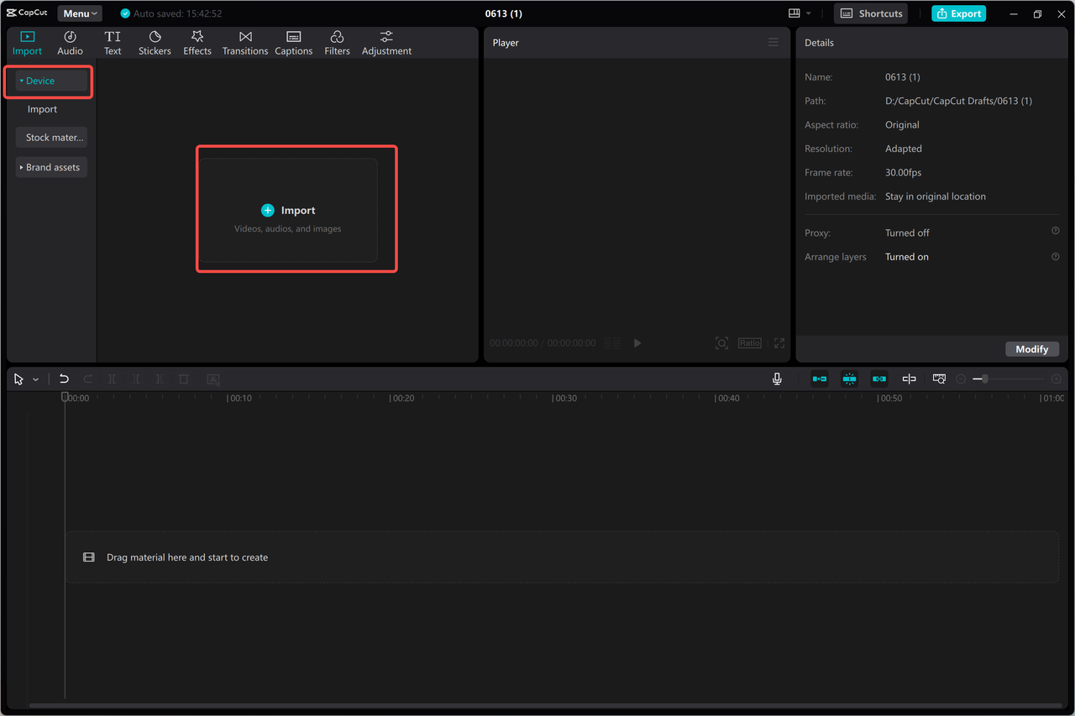Select the cursor selection tool
This screenshot has width=1075, height=716.
point(17,379)
